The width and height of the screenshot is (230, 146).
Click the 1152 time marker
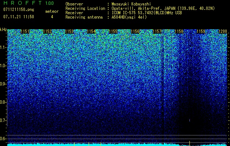point(47,31)
